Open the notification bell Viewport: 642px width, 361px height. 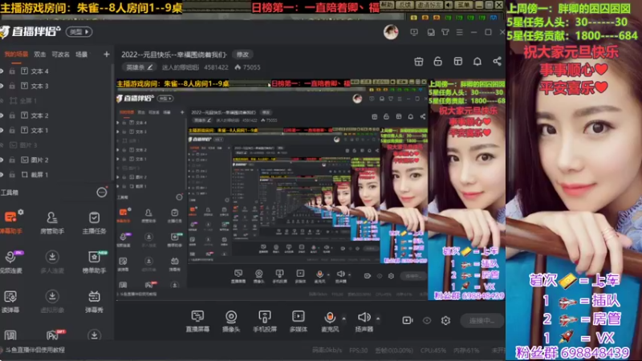[x=477, y=62]
